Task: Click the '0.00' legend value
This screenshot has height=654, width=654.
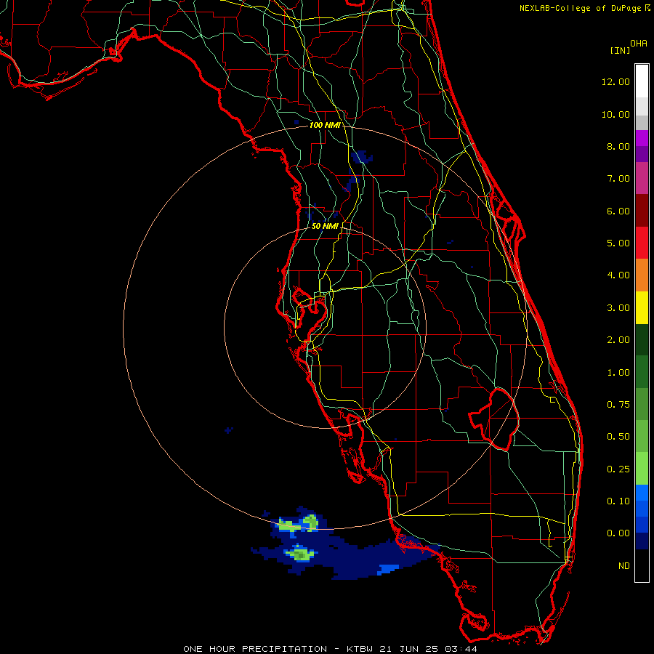Action: 618,533
